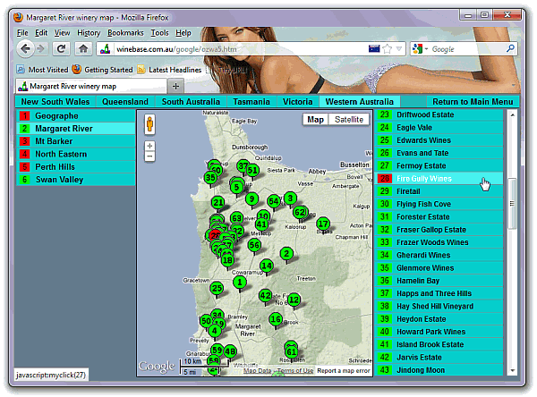Select the Margaret River winery map tab
The height and width of the screenshot is (397, 537).
(91, 86)
